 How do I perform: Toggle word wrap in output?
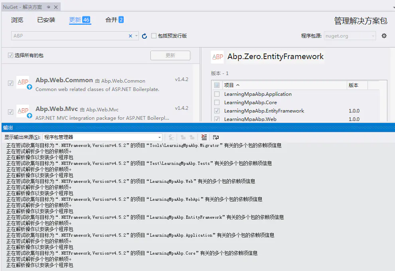click(216, 137)
